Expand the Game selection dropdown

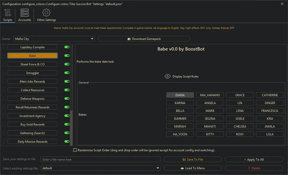pyautogui.click(x=92, y=39)
